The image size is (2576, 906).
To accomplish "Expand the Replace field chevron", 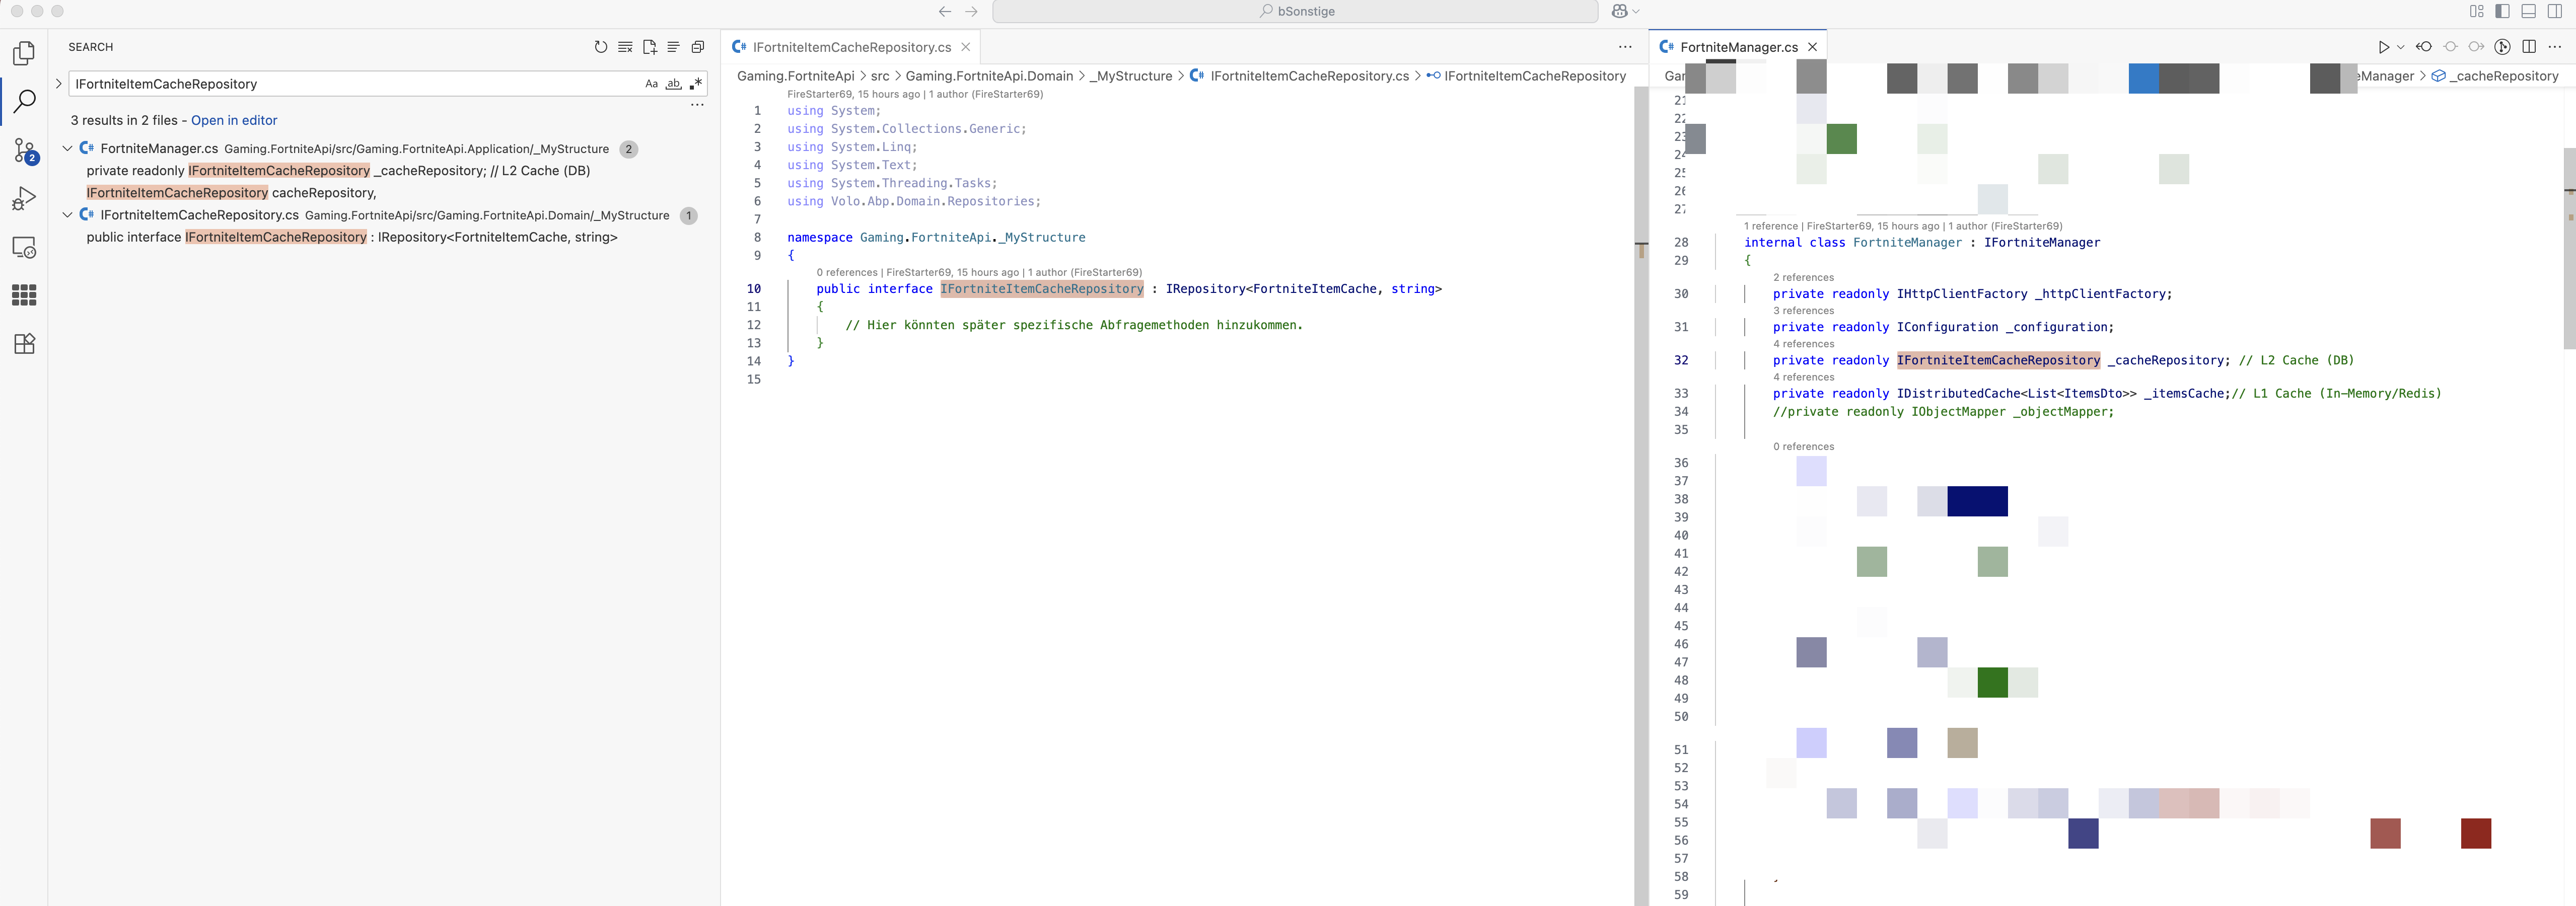I will 58,84.
